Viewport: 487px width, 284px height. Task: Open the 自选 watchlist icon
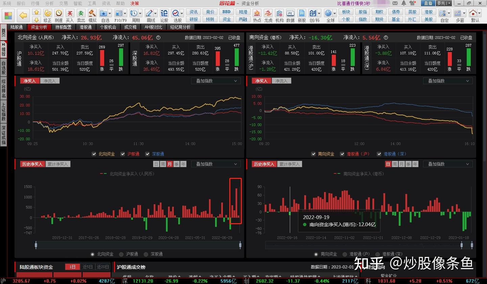[x=103, y=13]
